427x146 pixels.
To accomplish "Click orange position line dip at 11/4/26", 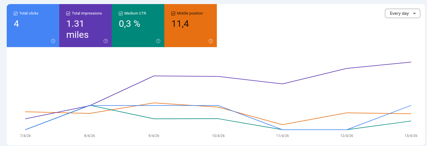I will tap(282, 125).
